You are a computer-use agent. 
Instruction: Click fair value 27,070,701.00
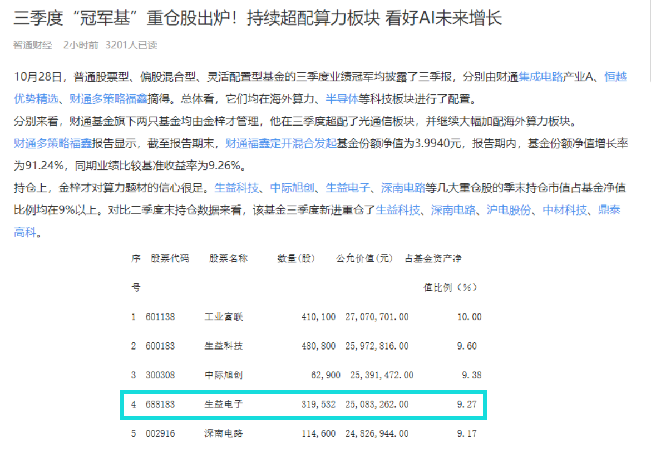pyautogui.click(x=377, y=317)
